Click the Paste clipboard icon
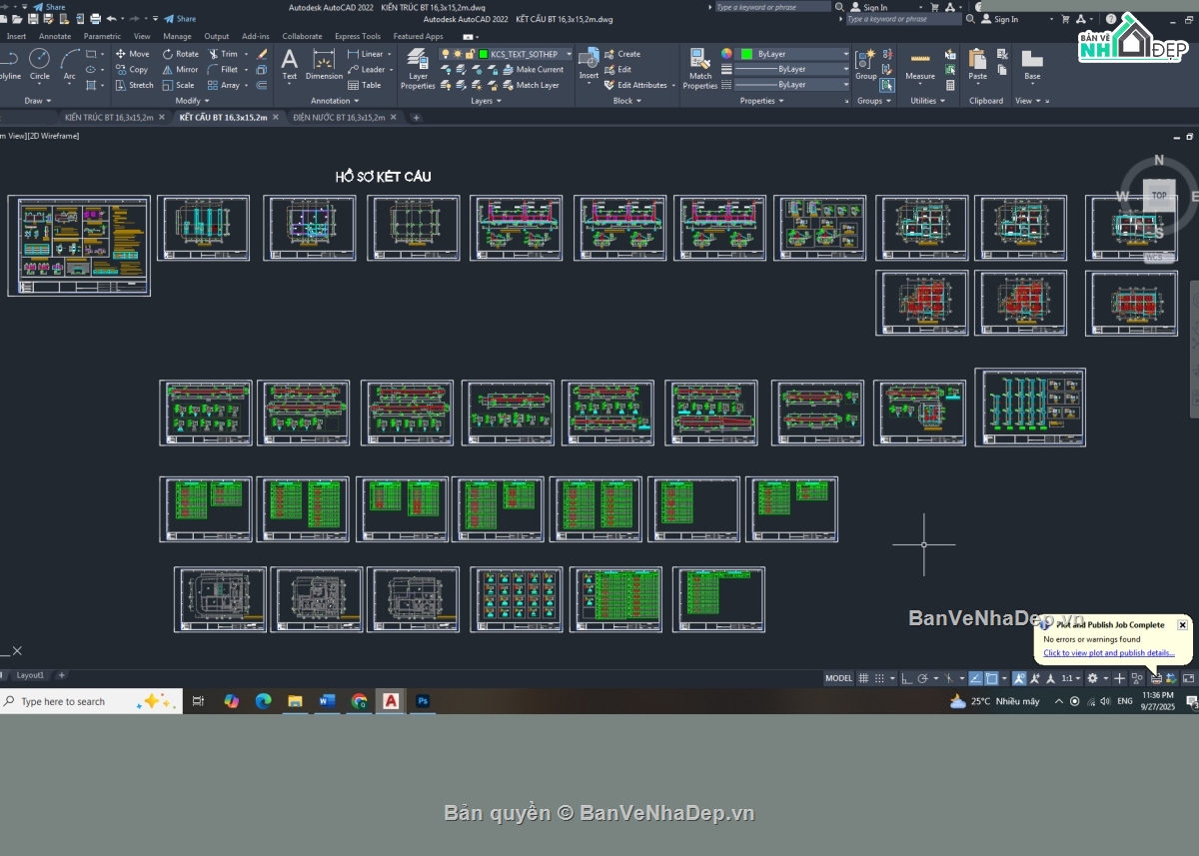Image resolution: width=1199 pixels, height=856 pixels. point(977,64)
